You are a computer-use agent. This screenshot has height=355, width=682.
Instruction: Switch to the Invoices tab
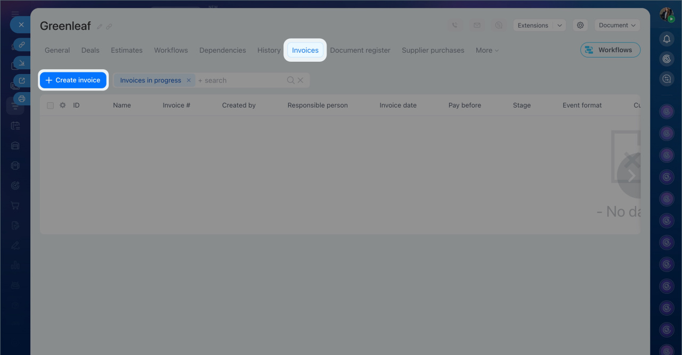[x=305, y=50]
